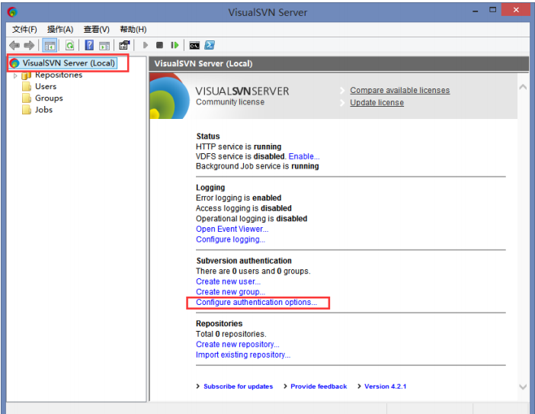Screen dimensions: 535x414
Task: Select the Jobs folder in tree
Action: 43,110
